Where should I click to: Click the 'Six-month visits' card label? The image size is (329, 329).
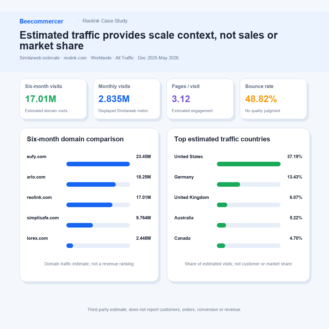44,86
